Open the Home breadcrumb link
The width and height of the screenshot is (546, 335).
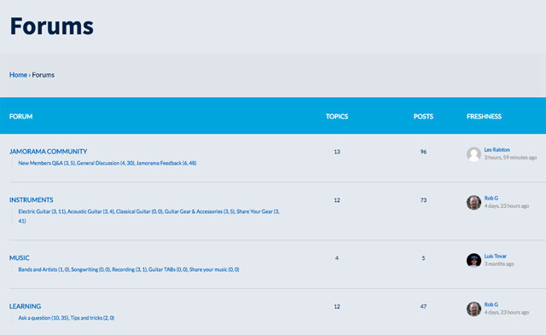coord(18,75)
